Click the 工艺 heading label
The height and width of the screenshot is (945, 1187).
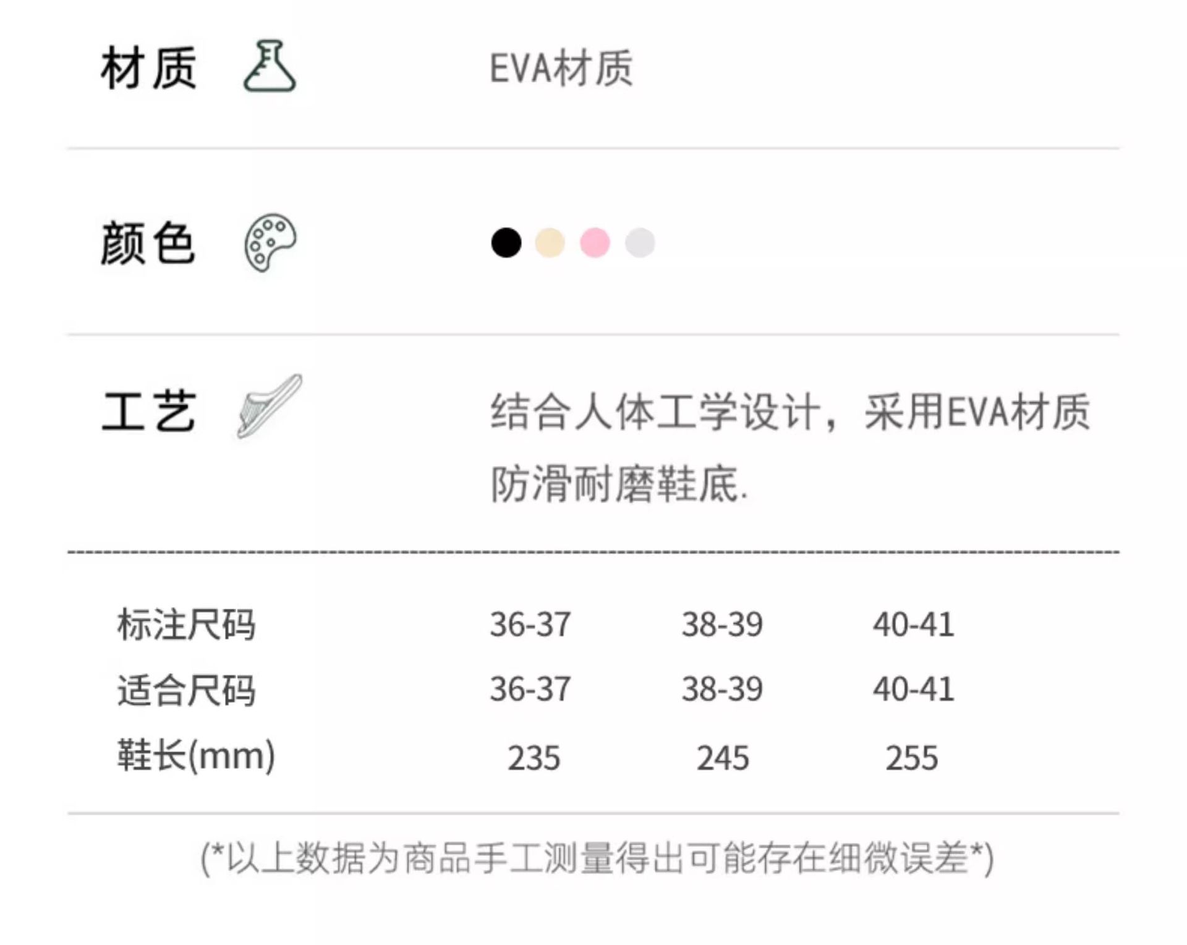148,411
